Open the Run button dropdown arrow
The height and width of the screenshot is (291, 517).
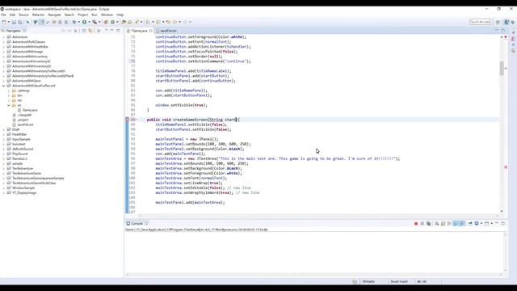coord(89,22)
